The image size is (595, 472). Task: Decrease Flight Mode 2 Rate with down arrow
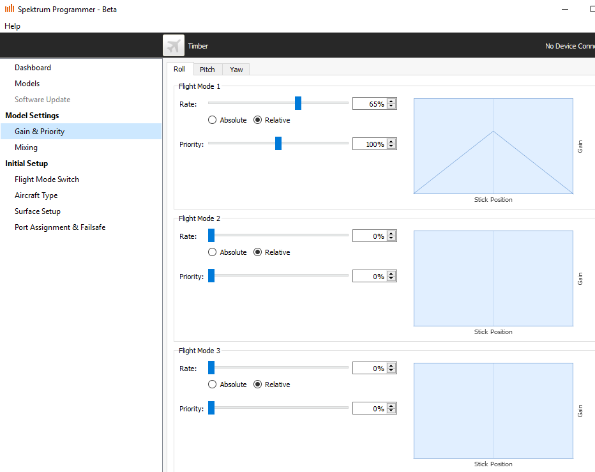pos(391,238)
